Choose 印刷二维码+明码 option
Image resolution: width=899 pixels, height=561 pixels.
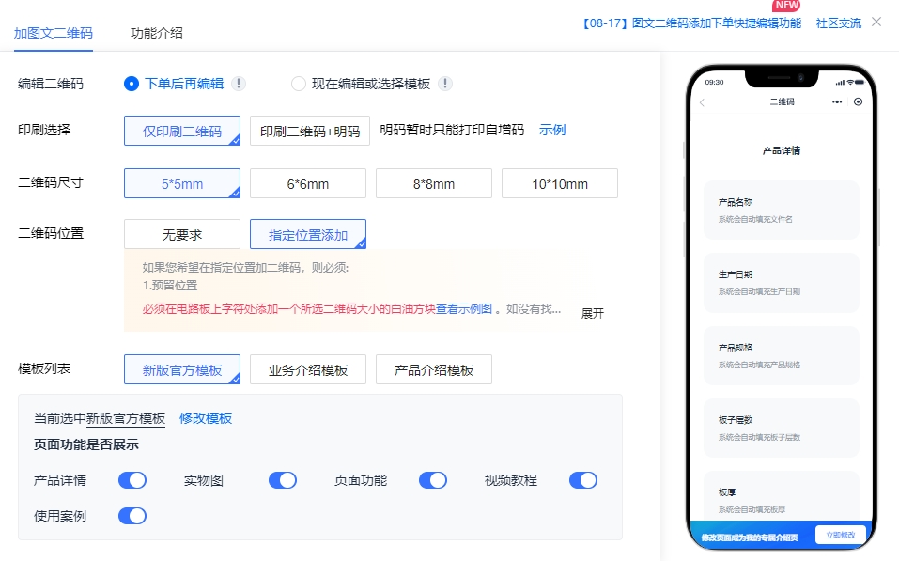tap(310, 131)
